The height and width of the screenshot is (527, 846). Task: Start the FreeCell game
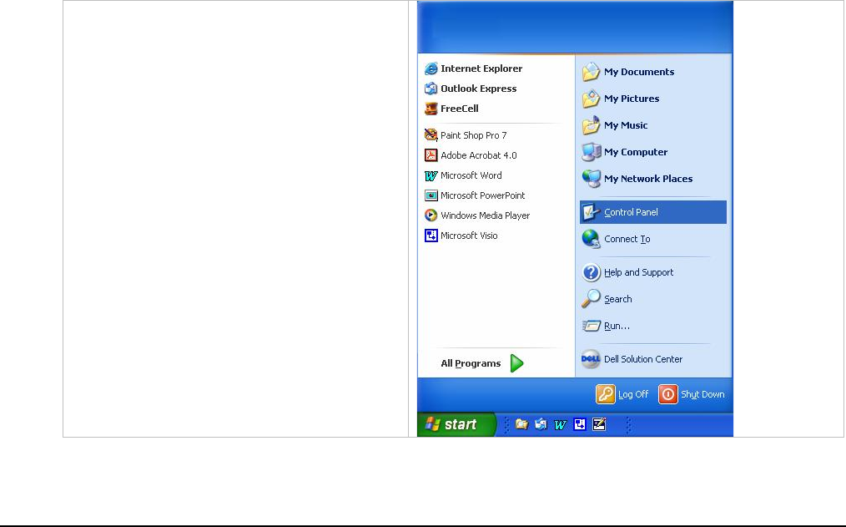[451, 109]
